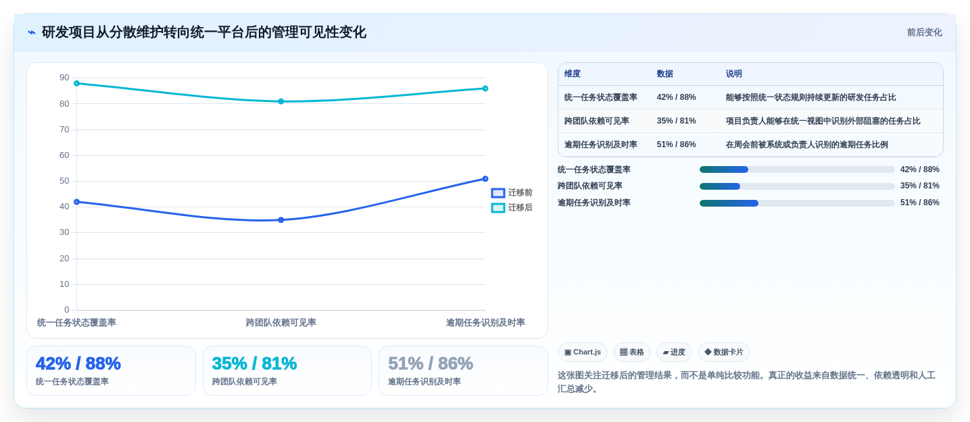Image resolution: width=970 pixels, height=422 pixels.
Task: Select the Chart.js tag chip
Action: pos(583,352)
